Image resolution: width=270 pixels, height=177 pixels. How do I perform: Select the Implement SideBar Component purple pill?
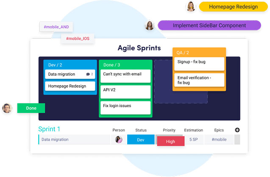click(209, 25)
